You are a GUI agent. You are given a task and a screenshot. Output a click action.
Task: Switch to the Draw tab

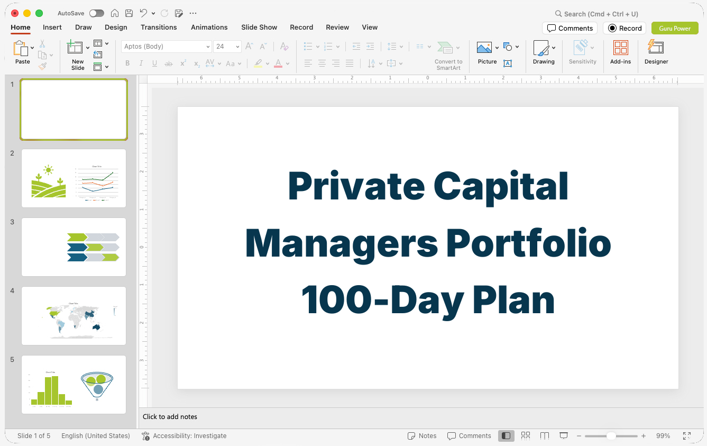[x=83, y=27]
